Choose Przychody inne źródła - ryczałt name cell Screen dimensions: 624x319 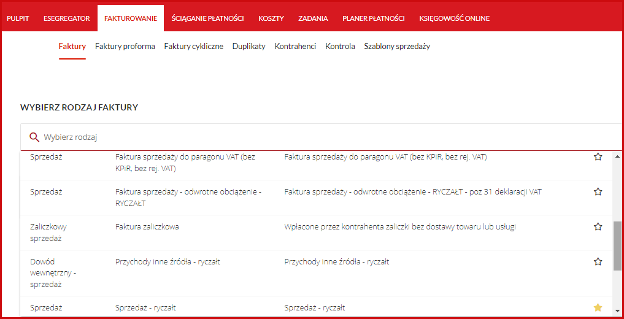coord(168,262)
